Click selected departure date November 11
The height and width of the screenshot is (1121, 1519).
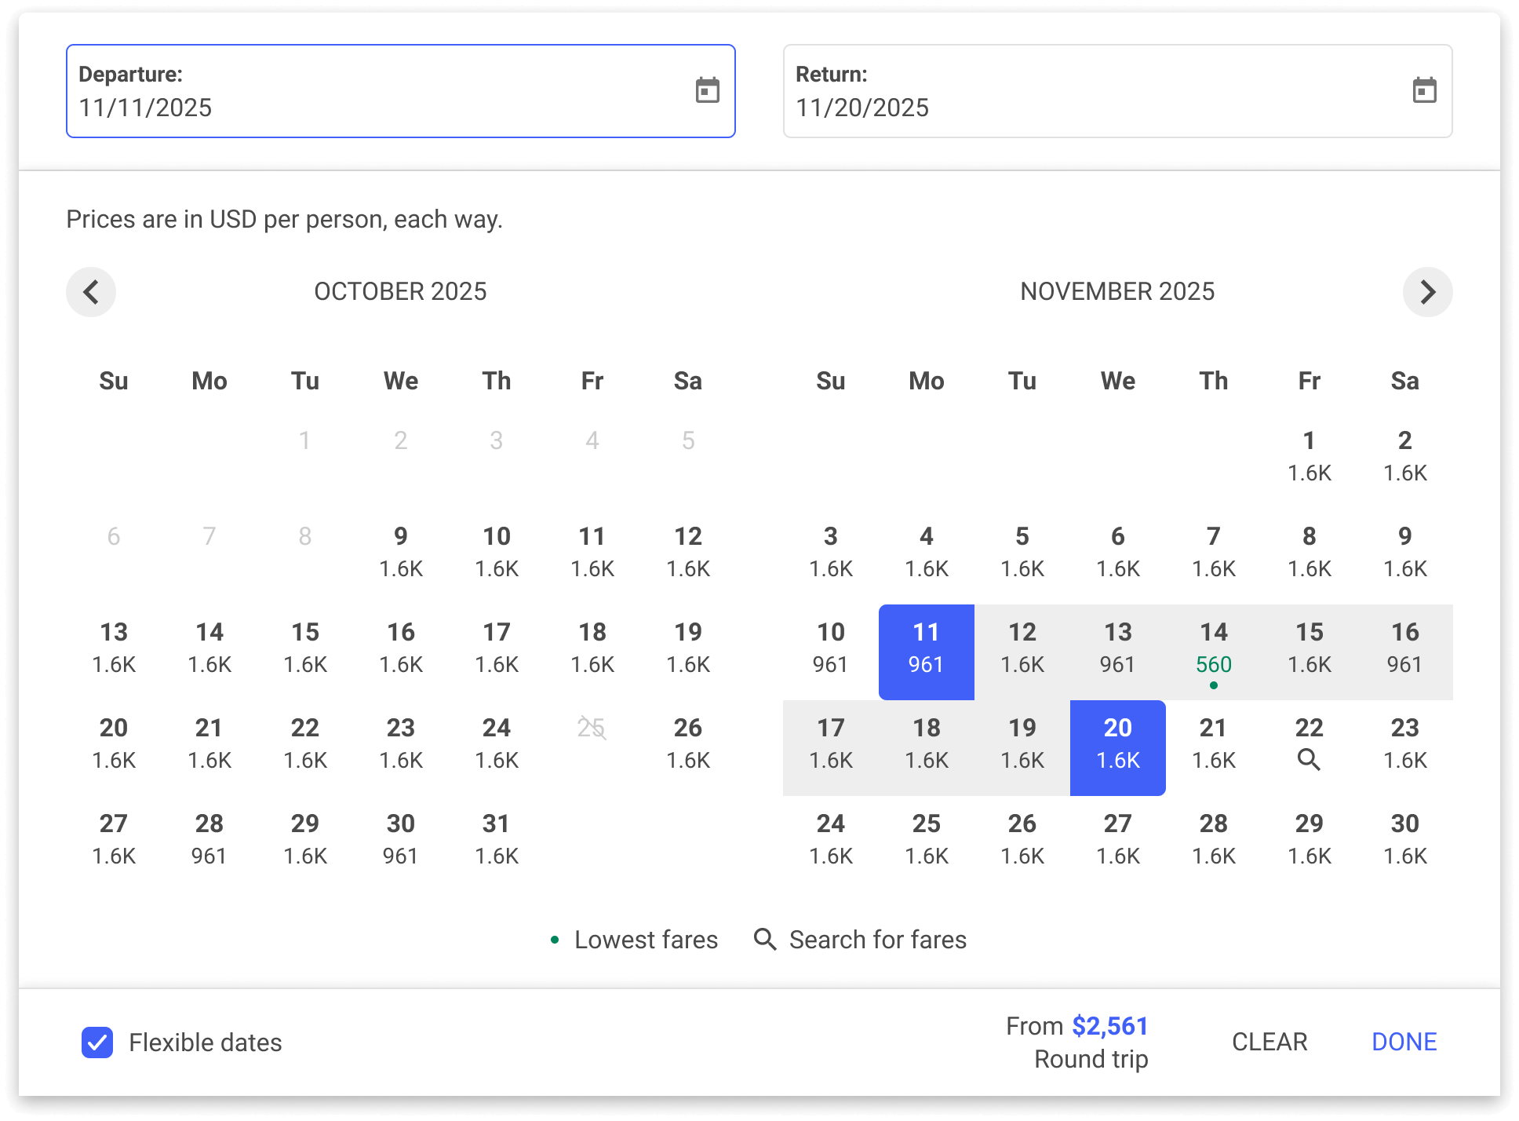pyautogui.click(x=926, y=652)
